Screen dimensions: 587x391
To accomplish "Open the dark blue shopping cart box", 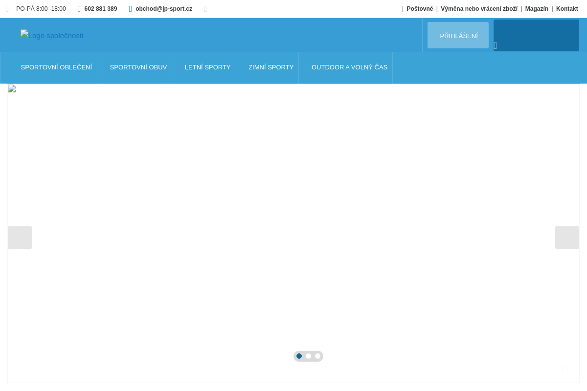I will click(x=536, y=35).
